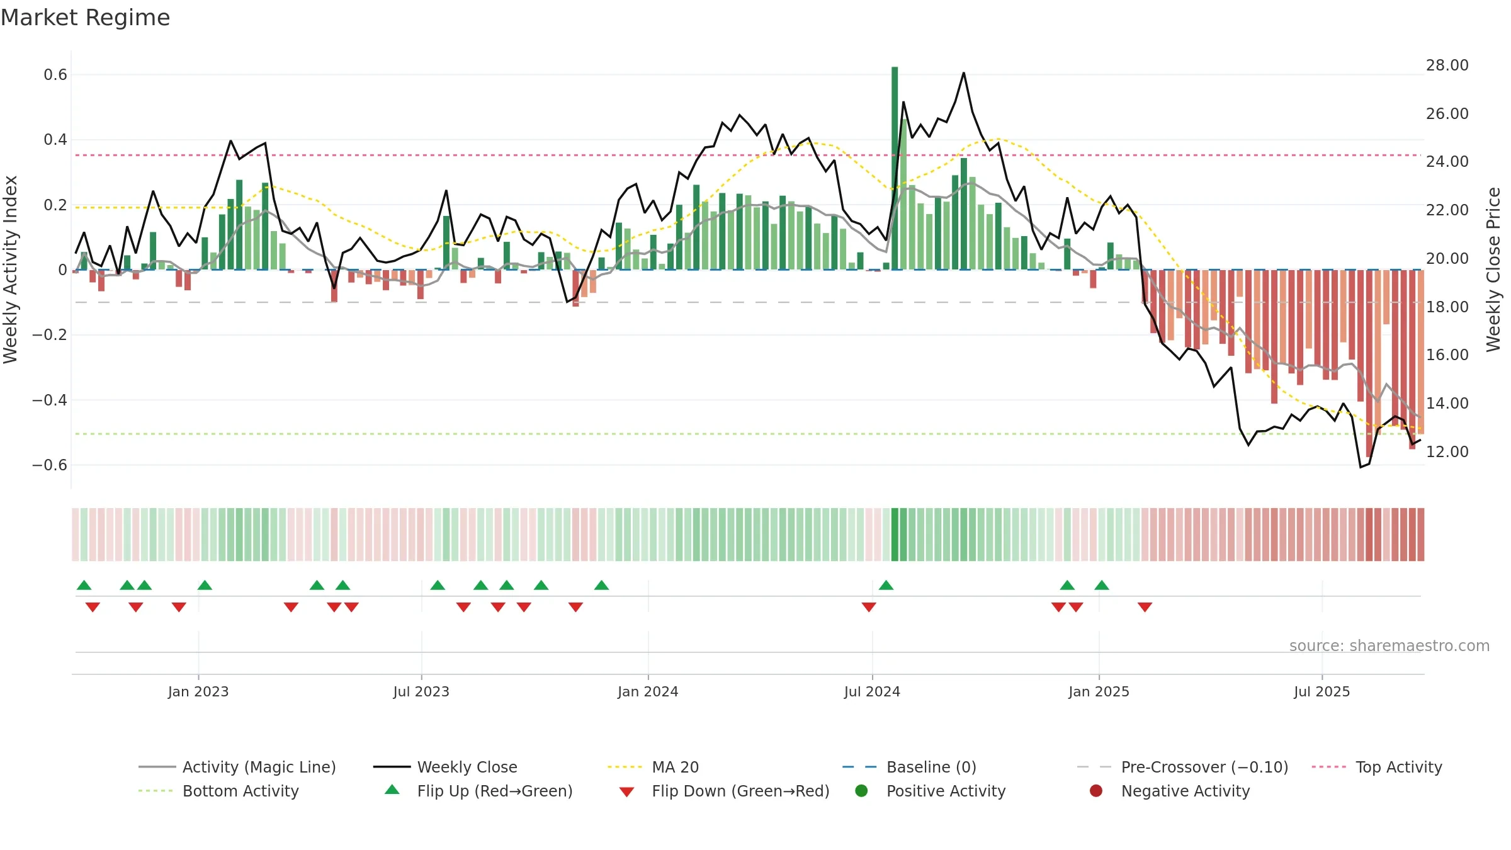The width and height of the screenshot is (1511, 850).
Task: Click the 16.00 price axis tick
Action: pyautogui.click(x=1447, y=355)
